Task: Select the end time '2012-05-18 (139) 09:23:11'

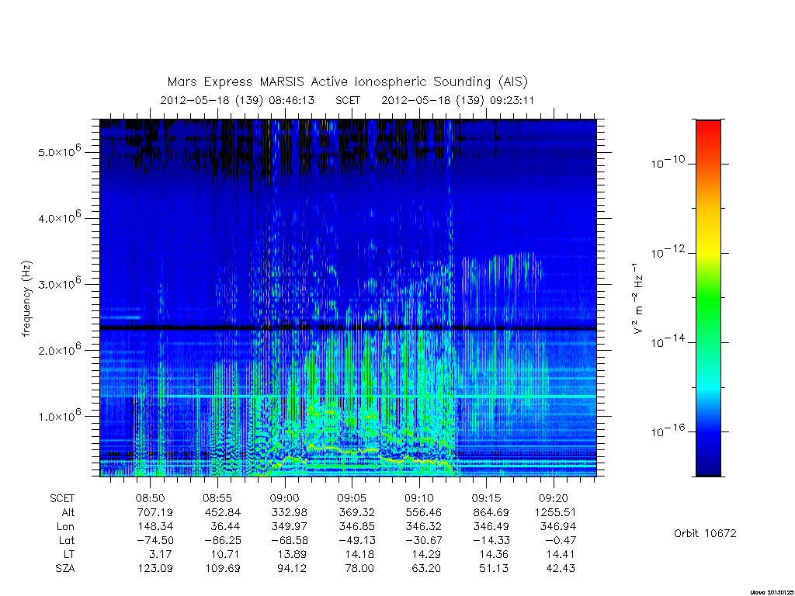Action: click(458, 100)
